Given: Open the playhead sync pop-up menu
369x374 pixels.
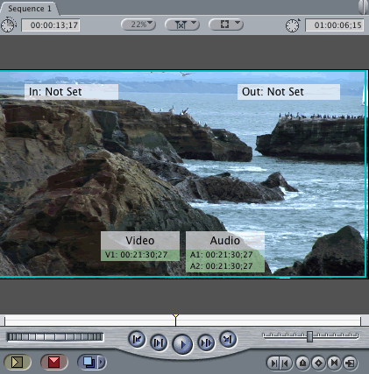Looking at the screenshot, I should pos(182,25).
